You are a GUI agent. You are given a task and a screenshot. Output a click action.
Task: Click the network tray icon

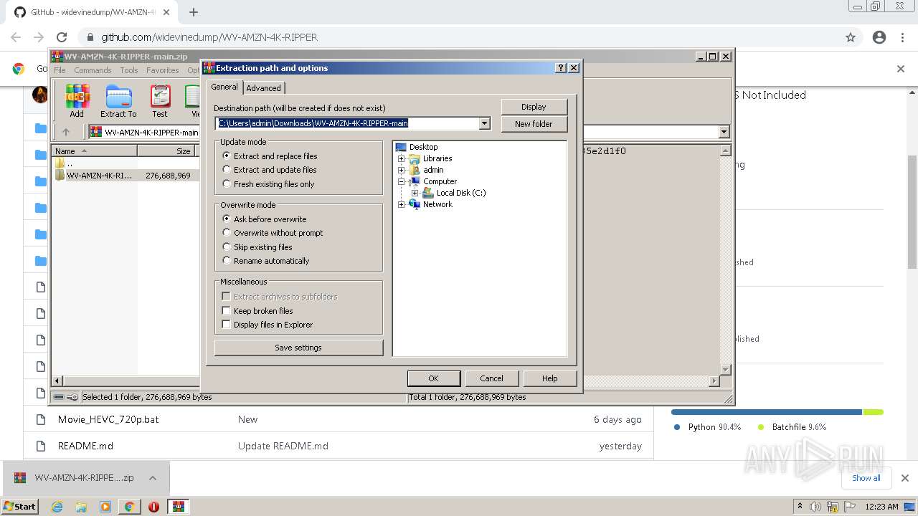(x=833, y=507)
